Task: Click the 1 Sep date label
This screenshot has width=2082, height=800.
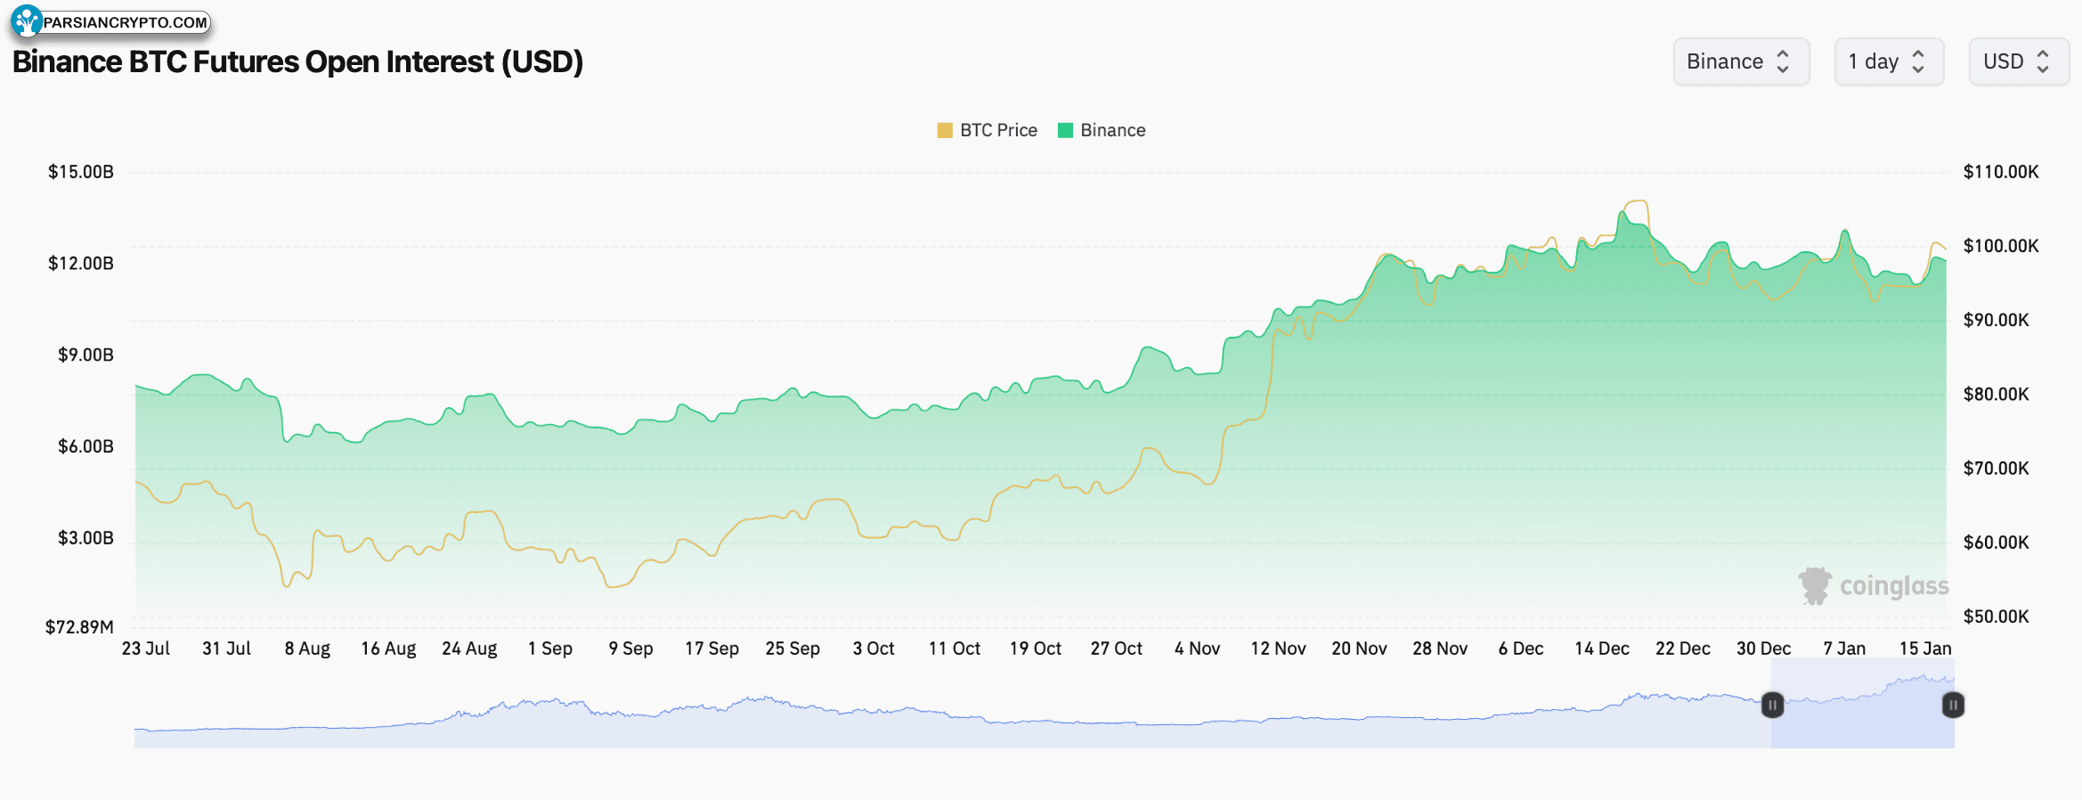Action: coord(550,649)
